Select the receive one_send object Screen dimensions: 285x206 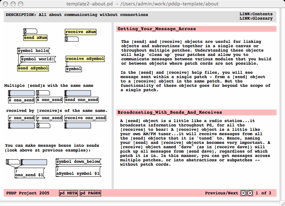85,118
